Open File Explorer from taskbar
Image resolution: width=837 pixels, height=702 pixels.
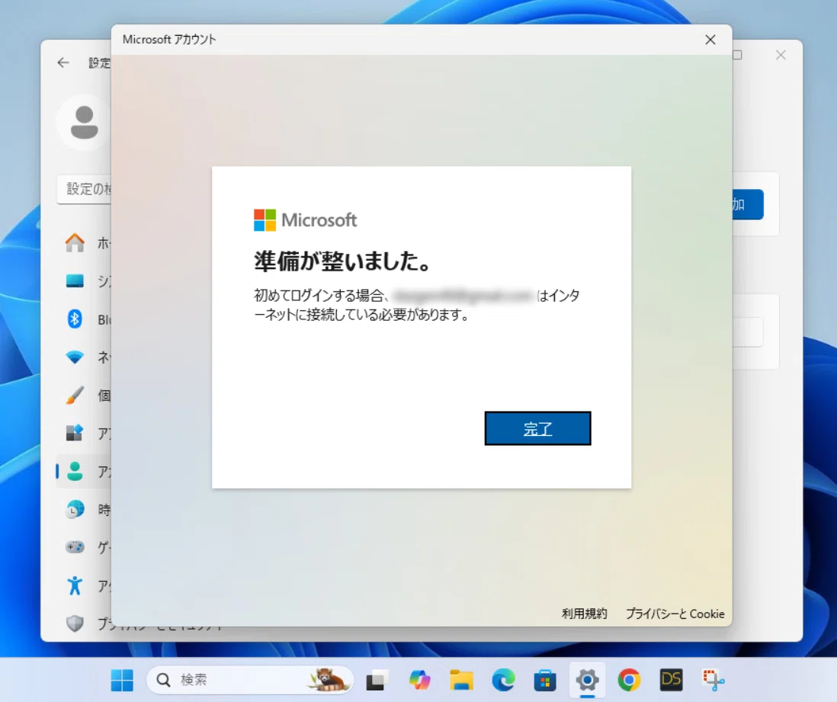pos(461,680)
